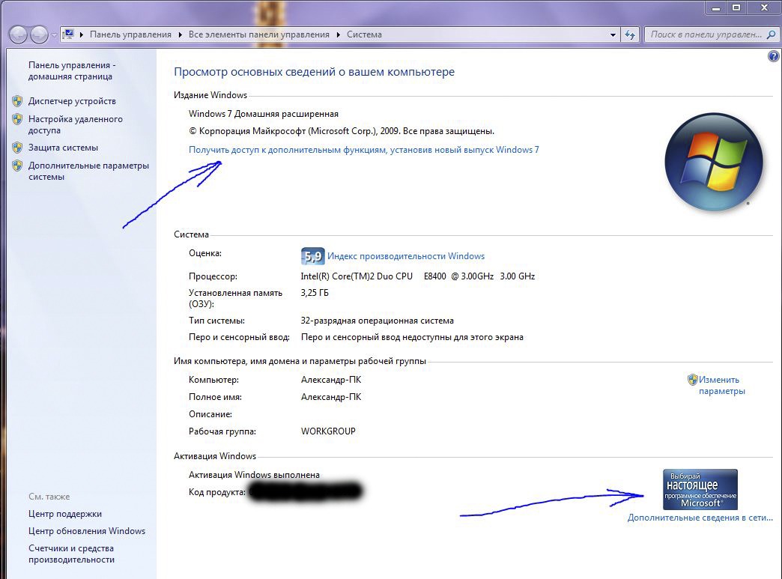782x579 pixels.
Task: Click the Forward navigation arrow button
Action: point(39,34)
